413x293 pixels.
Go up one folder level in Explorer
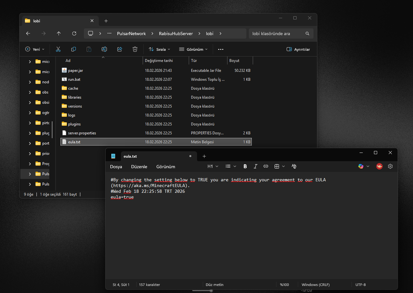pos(59,34)
